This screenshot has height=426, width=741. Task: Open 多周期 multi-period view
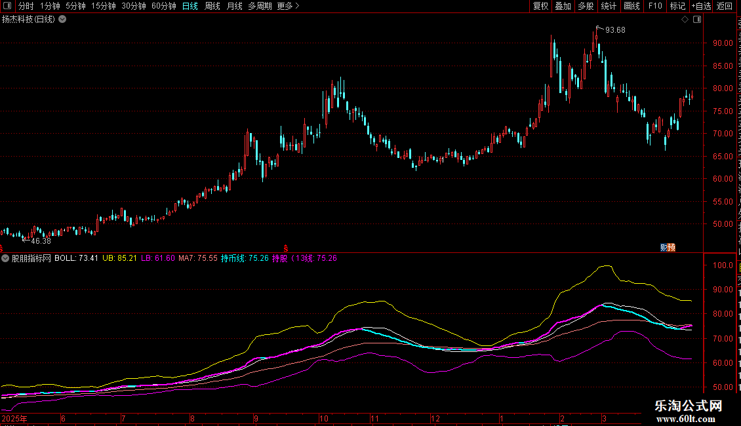pos(260,6)
